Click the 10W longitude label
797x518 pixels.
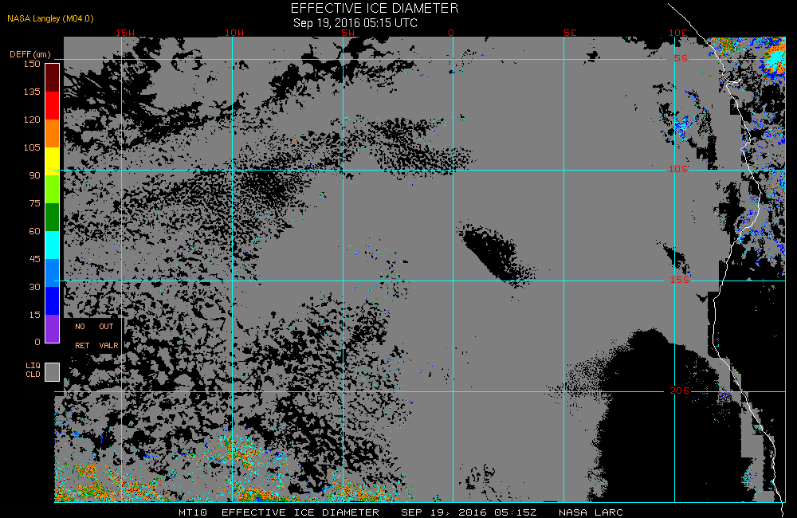[234, 33]
